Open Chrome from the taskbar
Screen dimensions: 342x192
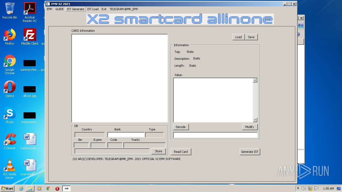[48, 189]
